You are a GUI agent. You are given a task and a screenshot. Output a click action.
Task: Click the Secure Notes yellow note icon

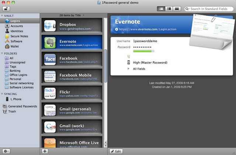(7, 36)
